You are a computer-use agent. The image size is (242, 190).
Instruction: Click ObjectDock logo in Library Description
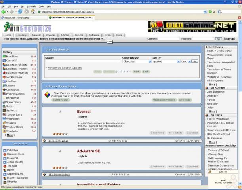[x=47, y=95]
